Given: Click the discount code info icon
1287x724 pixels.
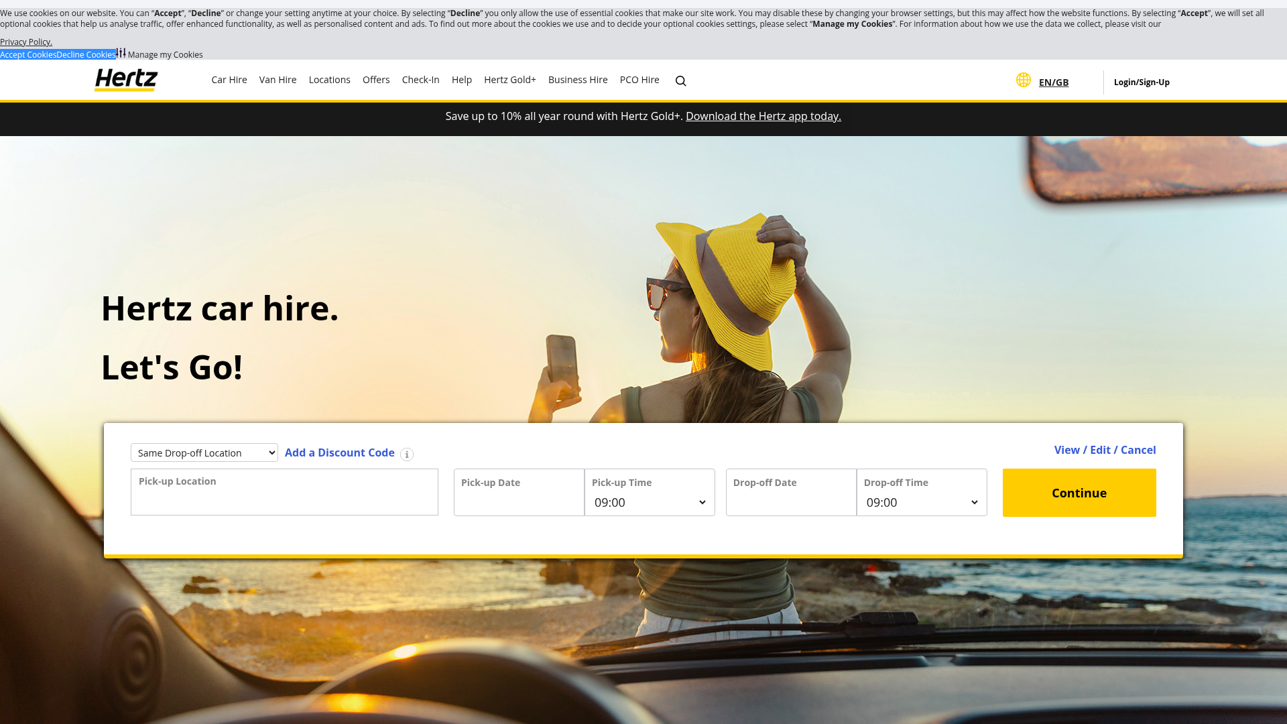Looking at the screenshot, I should [x=407, y=455].
